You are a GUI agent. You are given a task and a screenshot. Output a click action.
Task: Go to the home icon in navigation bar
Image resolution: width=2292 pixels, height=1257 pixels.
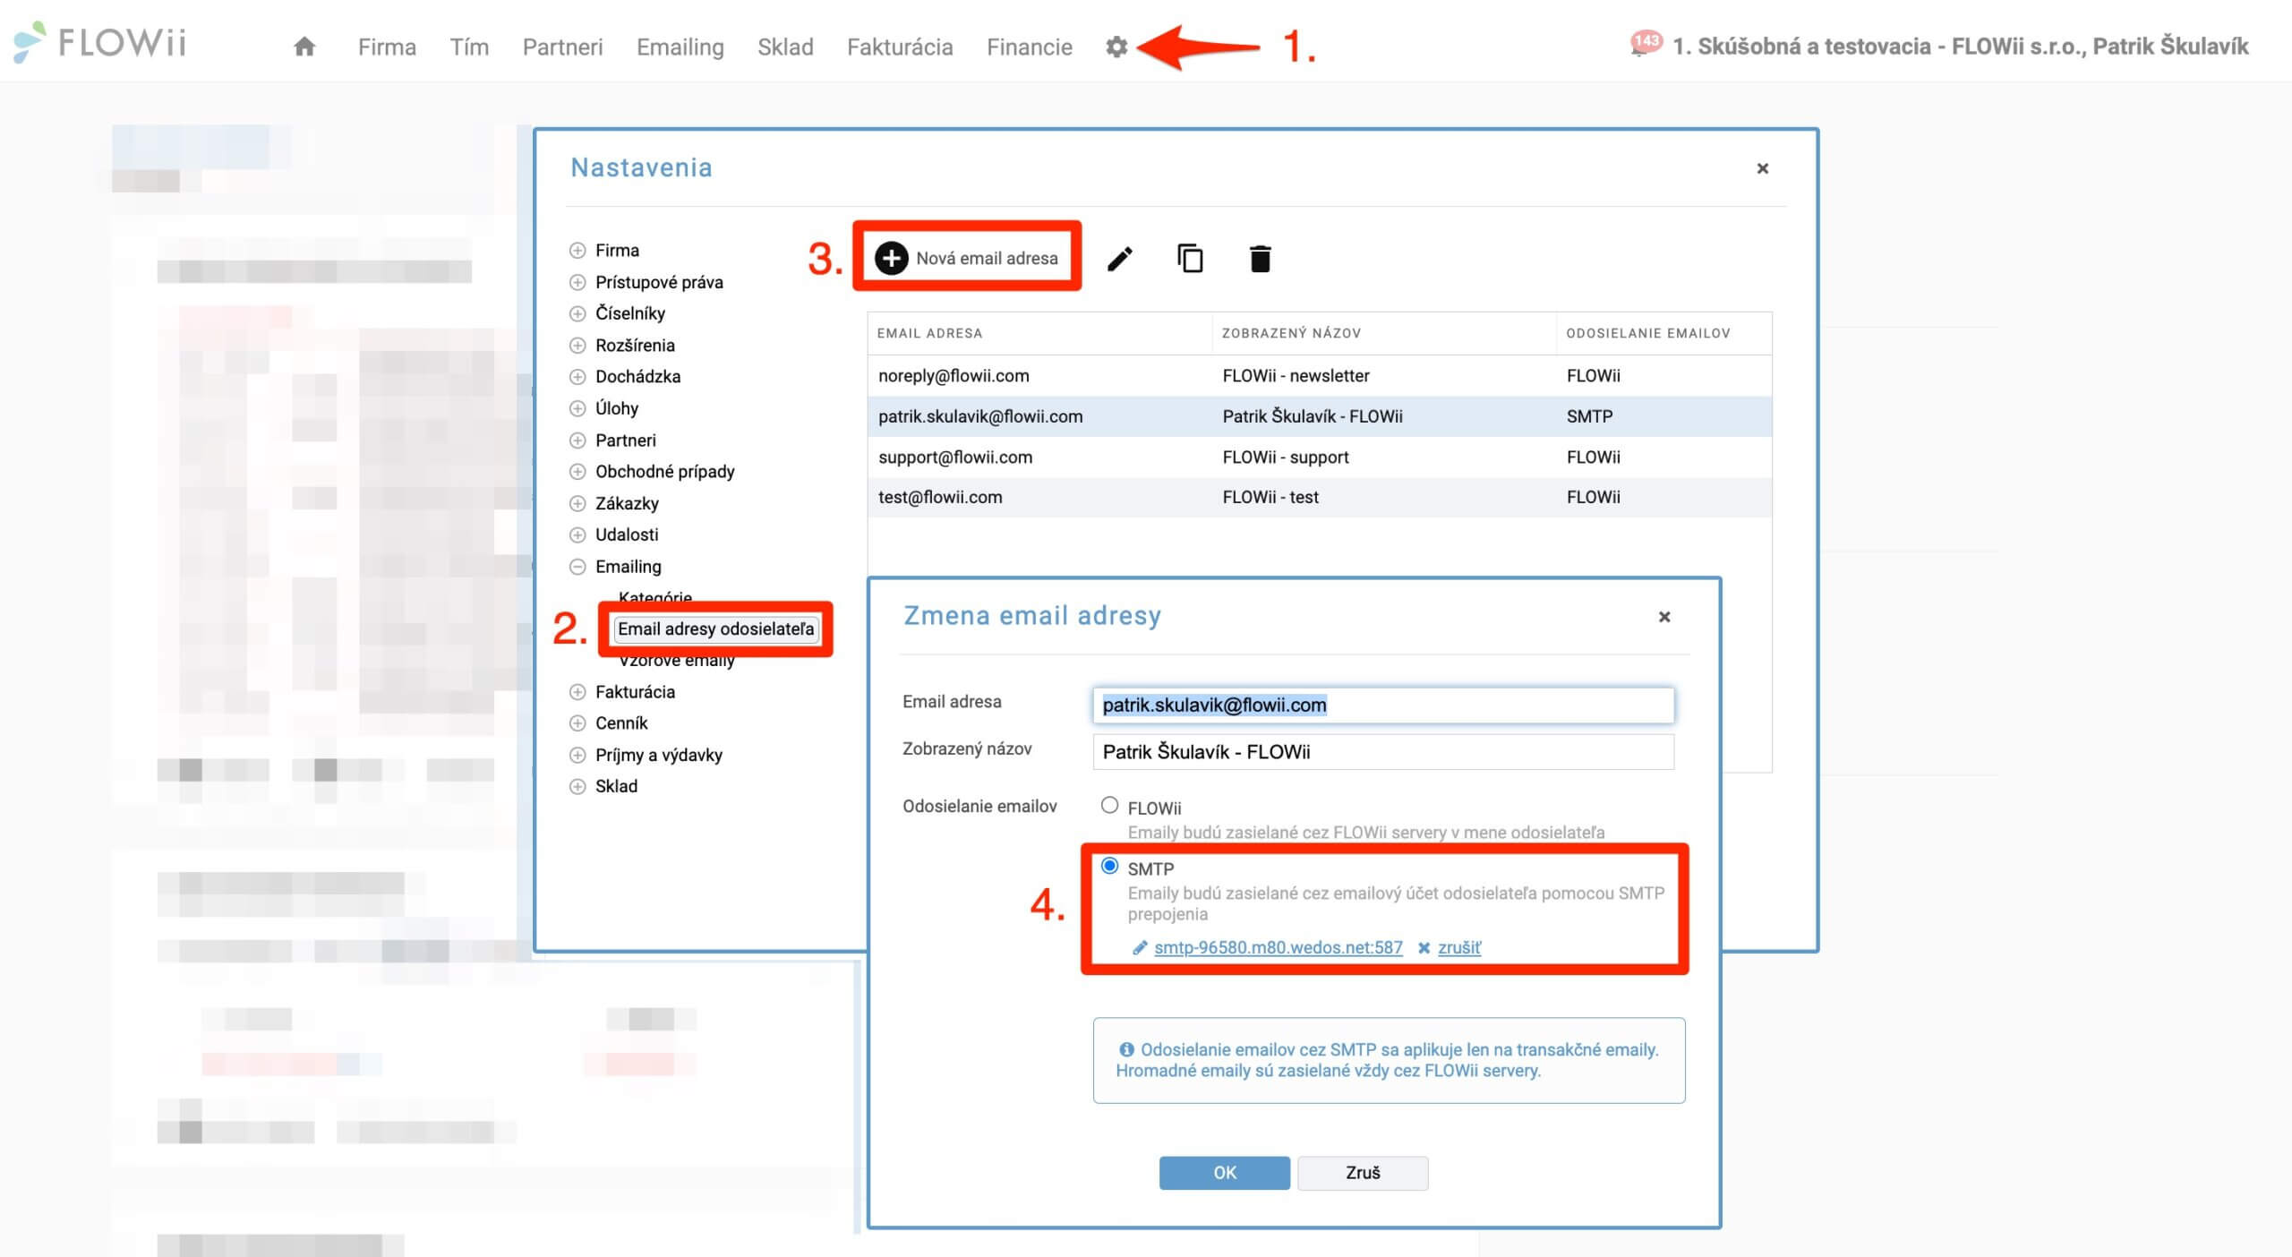pyautogui.click(x=304, y=47)
